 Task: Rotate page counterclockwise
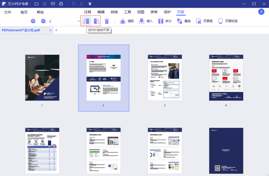(x=86, y=21)
